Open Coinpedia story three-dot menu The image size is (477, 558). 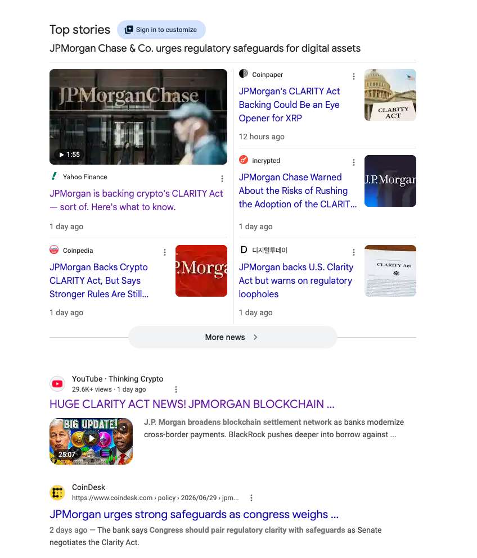point(165,252)
